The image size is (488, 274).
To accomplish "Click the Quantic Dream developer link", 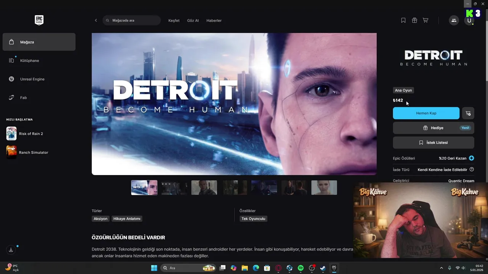I will (x=461, y=181).
